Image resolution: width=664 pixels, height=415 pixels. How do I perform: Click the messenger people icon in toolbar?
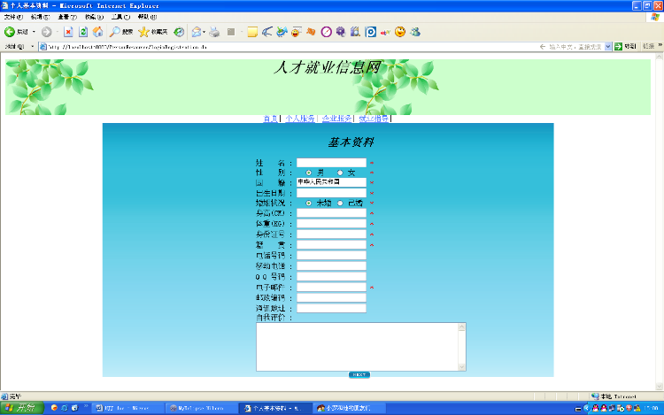[x=415, y=32]
